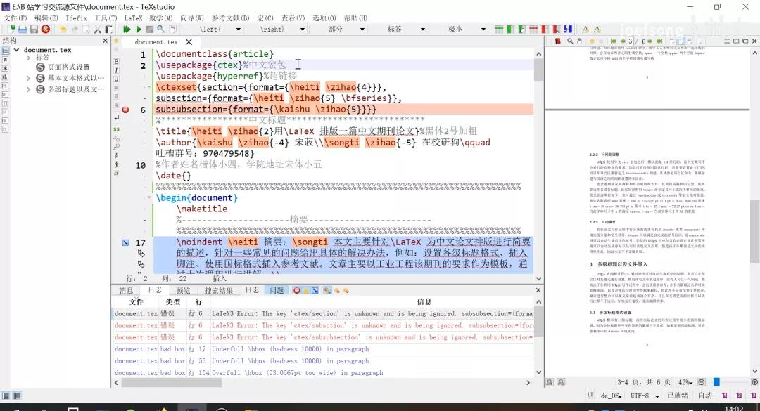Viewport: 760px width, 411px height.
Task: Open the \left{ delimiter dropdown
Action: [220, 30]
